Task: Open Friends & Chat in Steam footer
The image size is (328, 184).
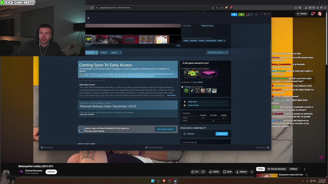Action: click(x=262, y=147)
